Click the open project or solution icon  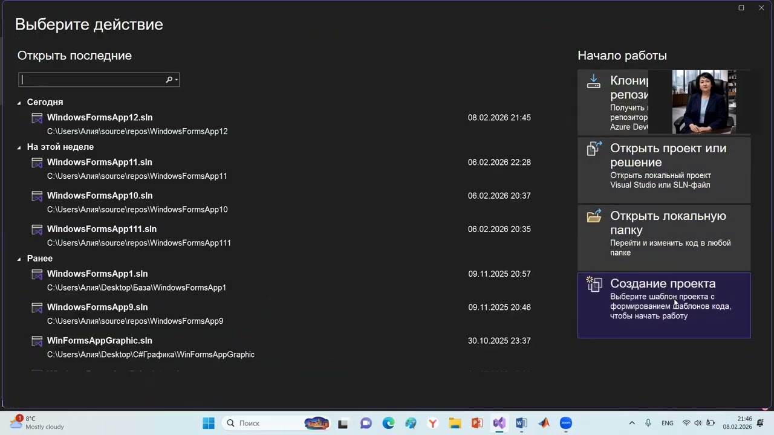594,149
